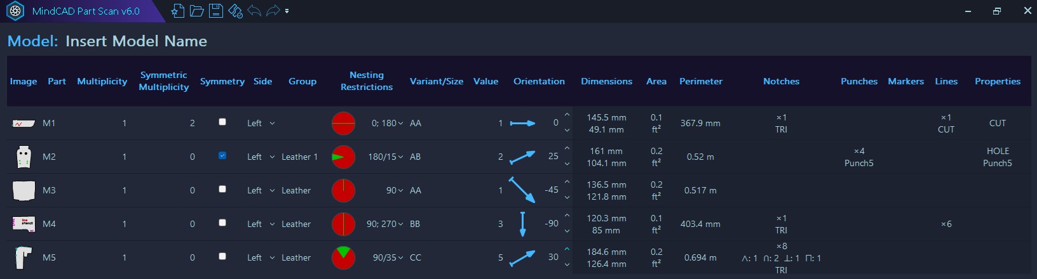1037x279 pixels.
Task: Save the model with the floppy disk icon
Action: (216, 11)
